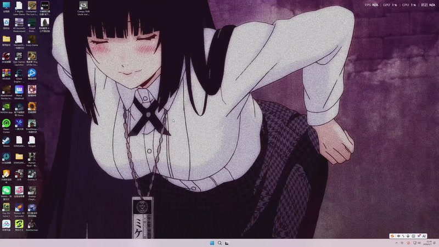Open Task View on the taskbar
439x247 pixels.
point(227,243)
